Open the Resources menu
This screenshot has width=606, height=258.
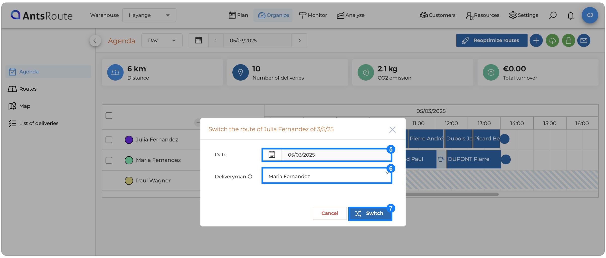482,15
